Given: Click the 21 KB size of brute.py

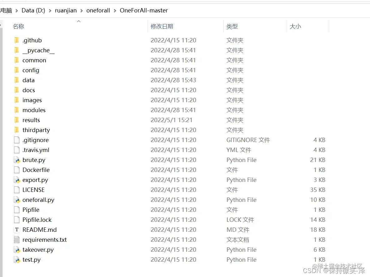Looking at the screenshot, I should [x=318, y=160].
